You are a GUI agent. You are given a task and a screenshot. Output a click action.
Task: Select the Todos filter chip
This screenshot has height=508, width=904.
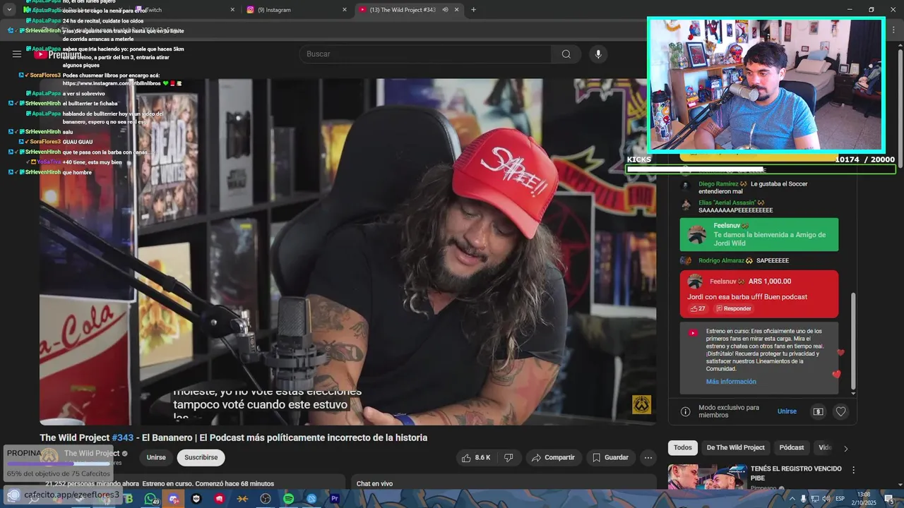pyautogui.click(x=683, y=448)
